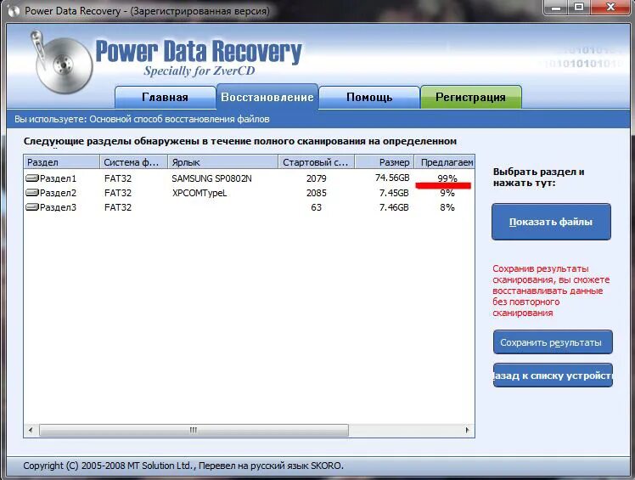
Task: Click the 8% suggestion value
Action: pos(447,207)
